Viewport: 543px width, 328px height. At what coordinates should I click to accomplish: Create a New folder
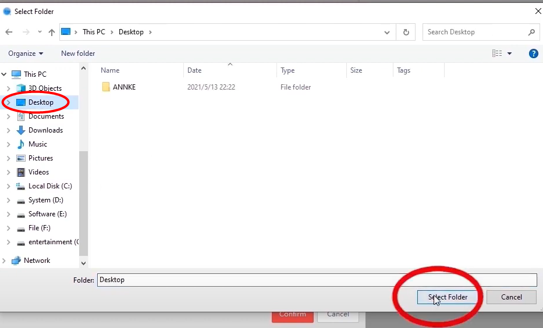(x=78, y=54)
